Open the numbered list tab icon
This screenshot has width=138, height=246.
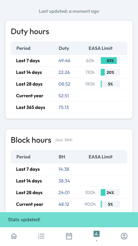[x=41, y=236]
